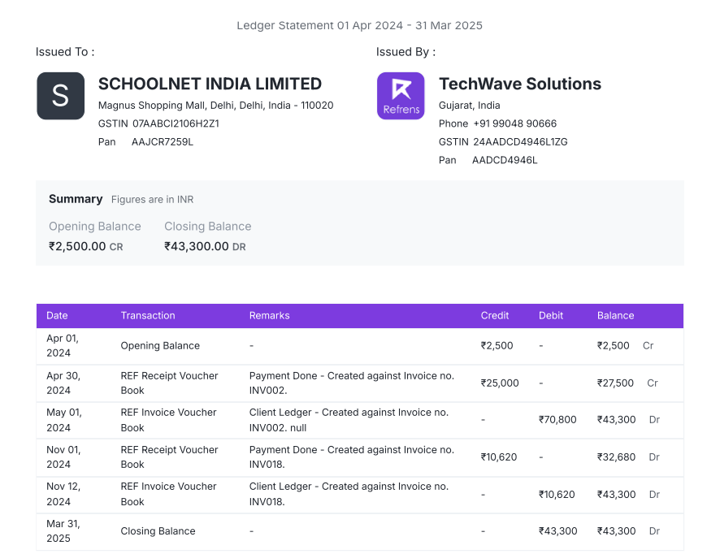
Task: Click the 'May 01, 2024' date cell
Action: [x=64, y=420]
